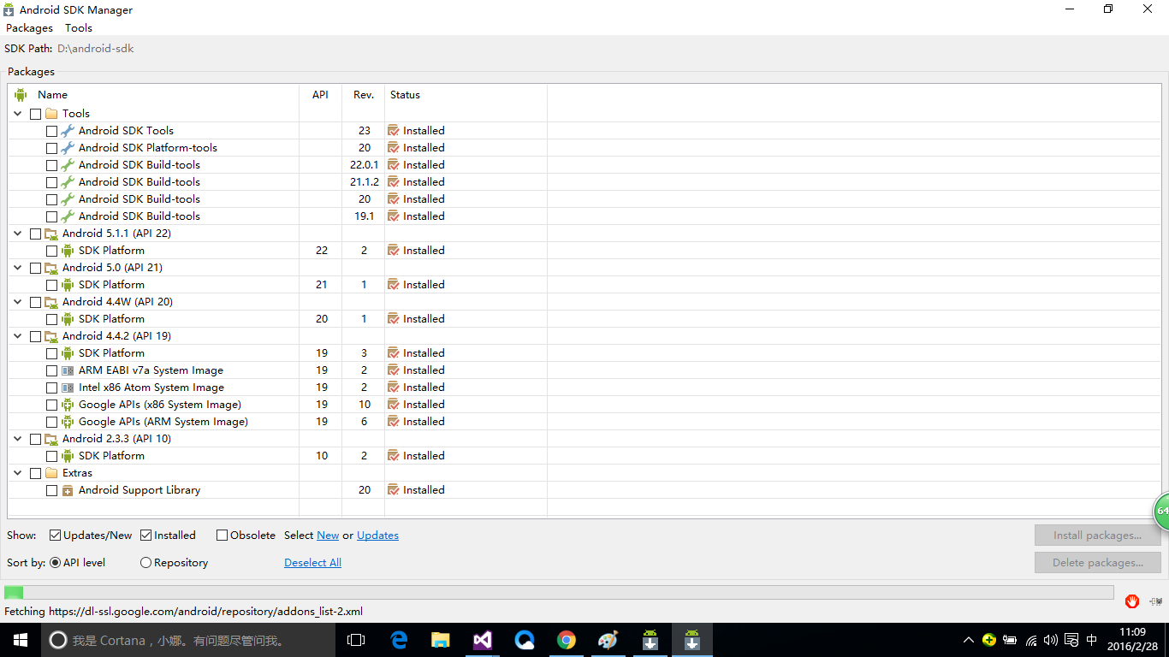Stop loading with the red hand icon
Image resolution: width=1169 pixels, height=657 pixels.
point(1132,601)
